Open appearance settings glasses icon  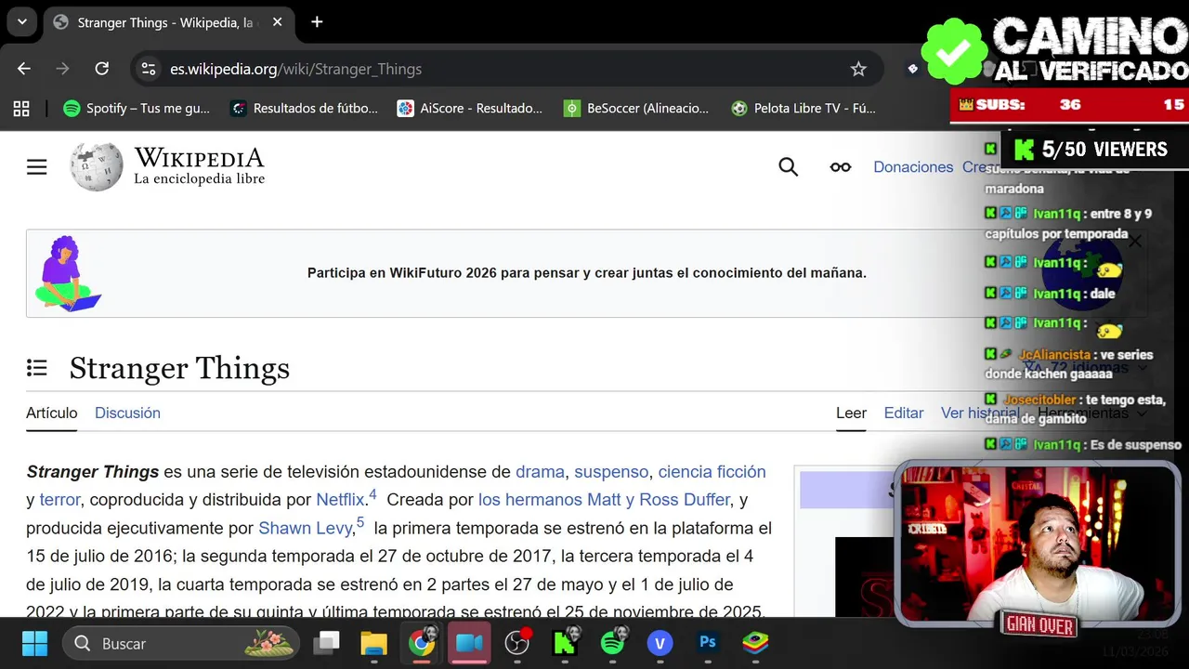pos(841,167)
